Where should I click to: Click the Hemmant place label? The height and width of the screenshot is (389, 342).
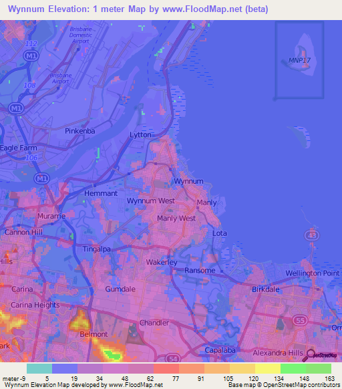pyautogui.click(x=101, y=193)
